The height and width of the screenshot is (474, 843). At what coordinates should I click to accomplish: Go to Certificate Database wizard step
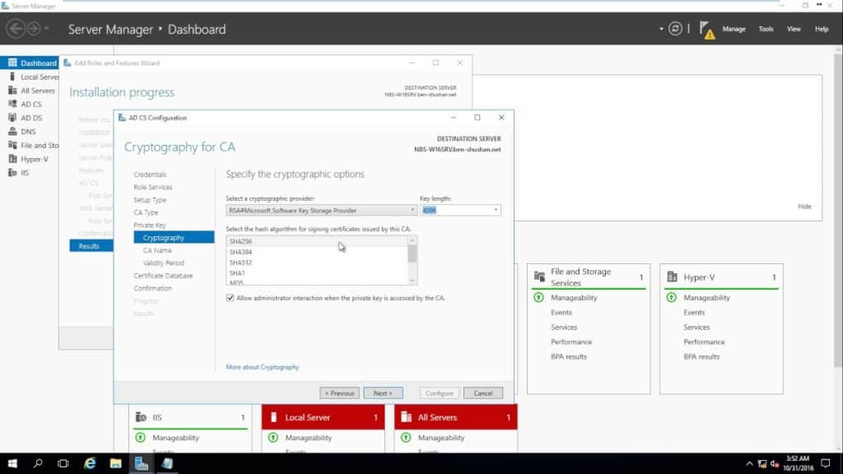163,276
